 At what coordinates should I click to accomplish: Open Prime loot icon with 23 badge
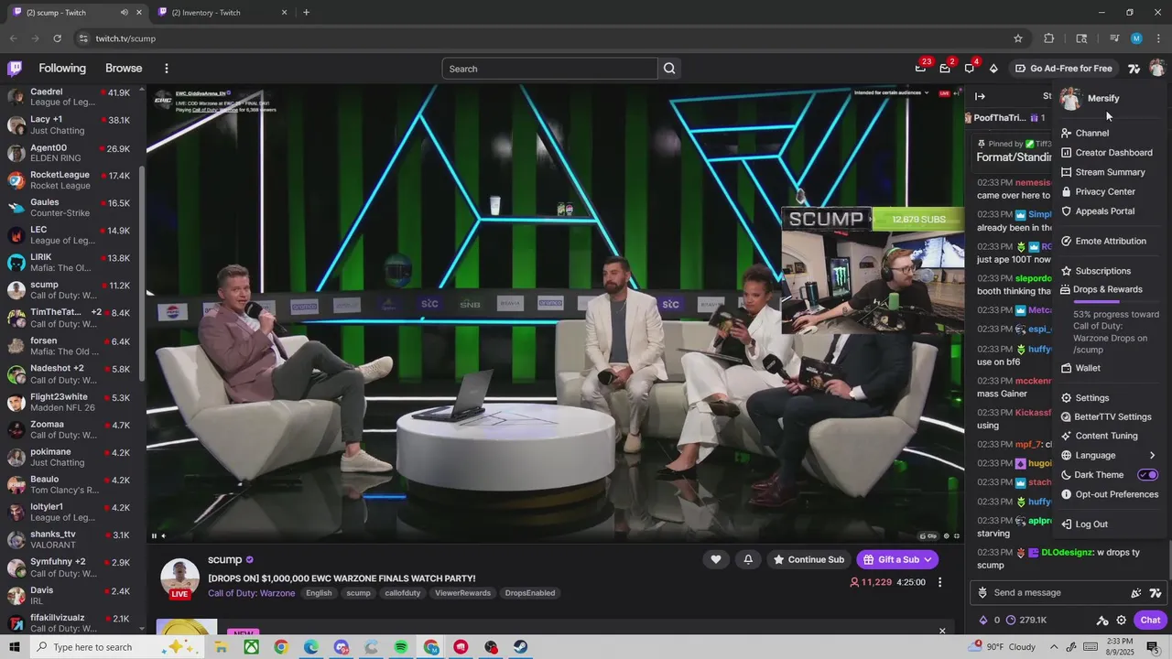tap(920, 69)
